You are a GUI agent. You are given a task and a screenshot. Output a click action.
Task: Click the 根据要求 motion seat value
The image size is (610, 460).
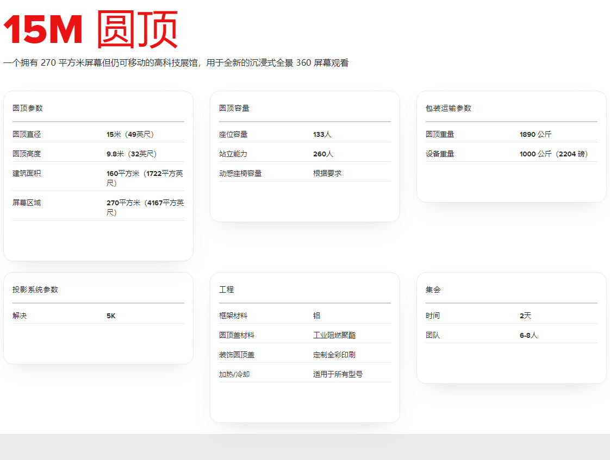pos(327,173)
